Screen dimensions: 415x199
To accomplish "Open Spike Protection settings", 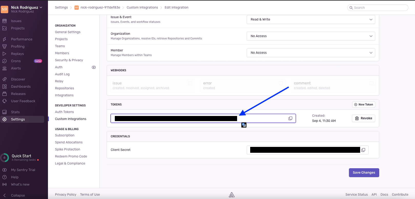I will click(67, 149).
